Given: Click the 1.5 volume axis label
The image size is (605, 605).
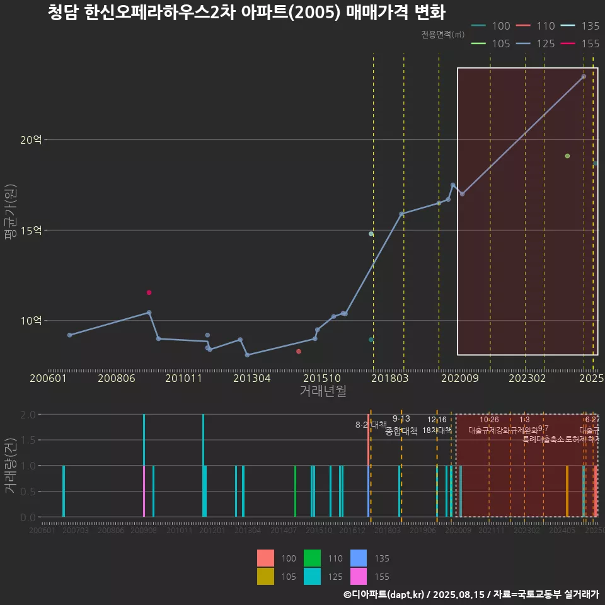Looking at the screenshot, I should [28, 440].
